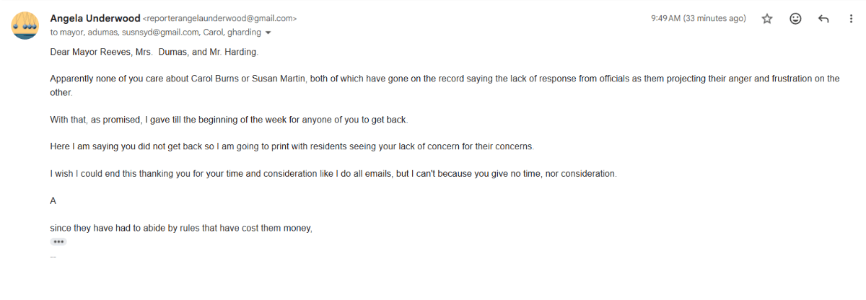866x300 pixels.
Task: Reply to Angela Underwood's email
Action: coord(823,19)
